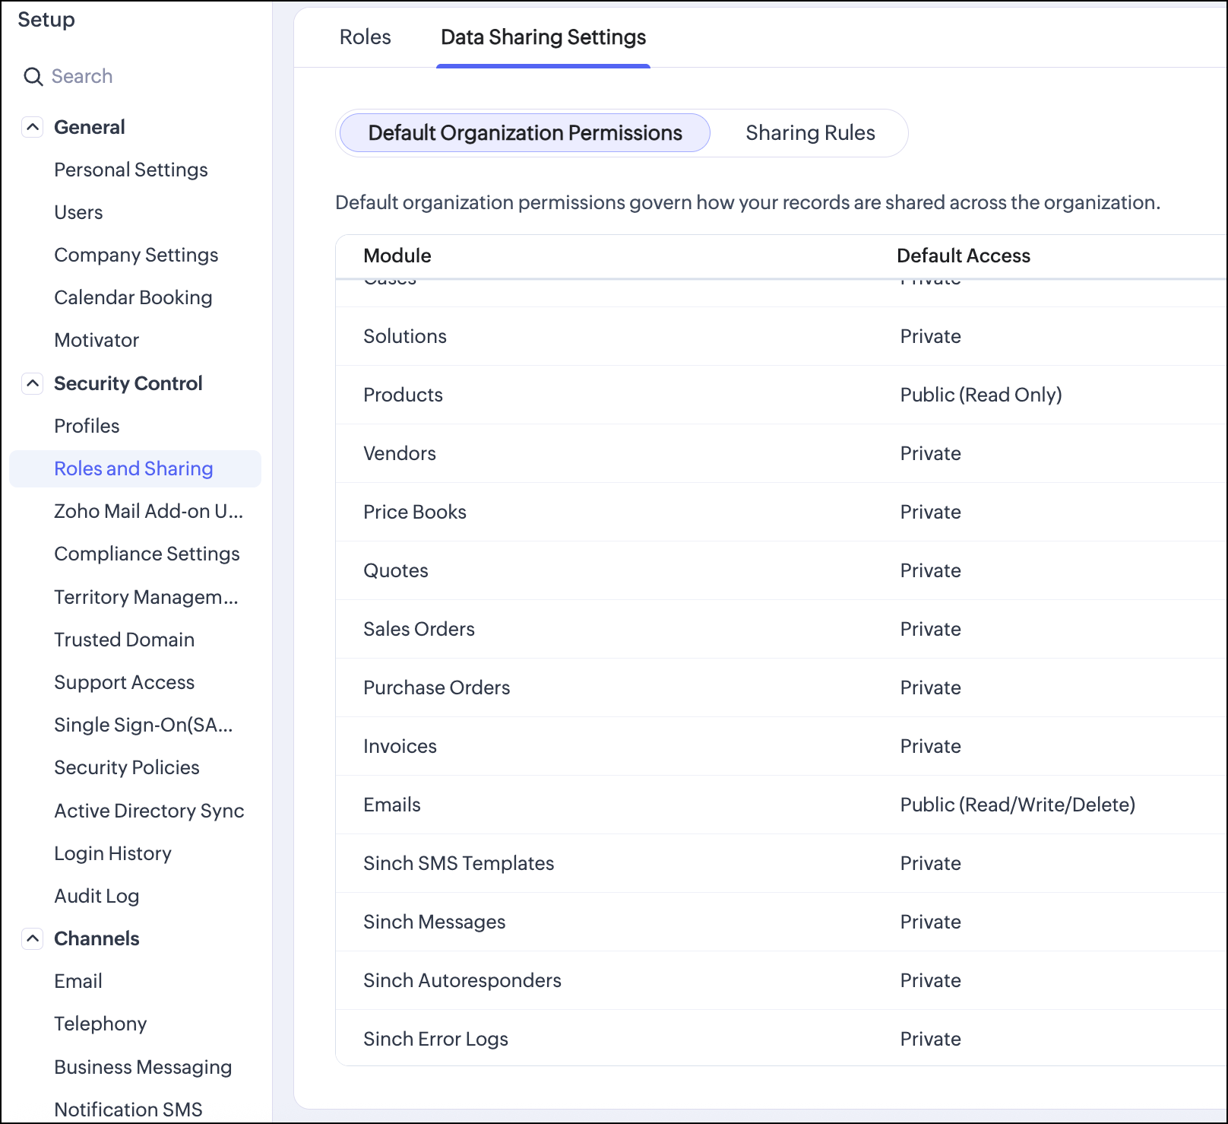Click the Search field in Setup sidebar
The height and width of the screenshot is (1124, 1228).
pos(82,76)
